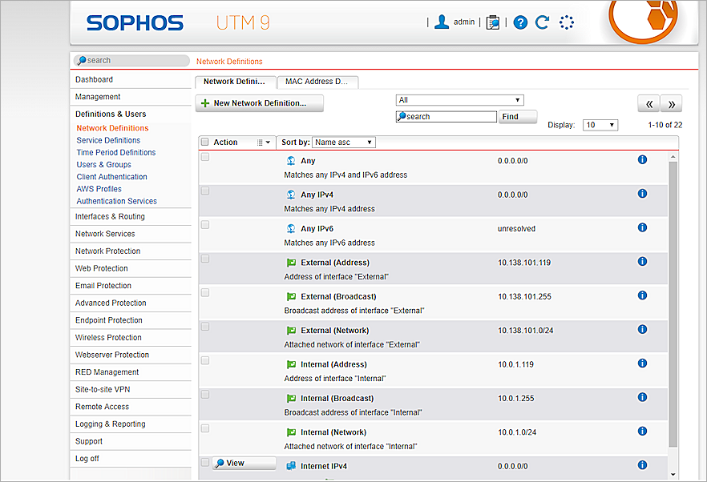Open the Sort by Name asc dropdown
Image resolution: width=707 pixels, height=482 pixels.
pyautogui.click(x=343, y=143)
